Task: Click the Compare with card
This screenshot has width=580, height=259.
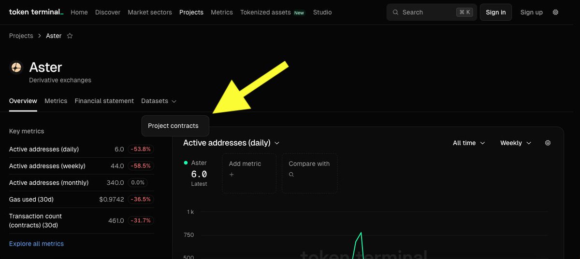Action: 310,173
